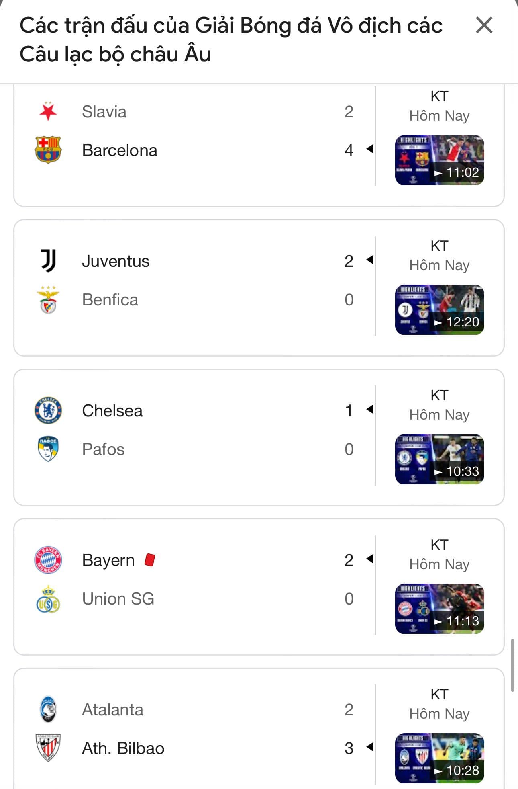The width and height of the screenshot is (518, 789).
Task: Tap the Juventus logo icon
Action: 48,261
